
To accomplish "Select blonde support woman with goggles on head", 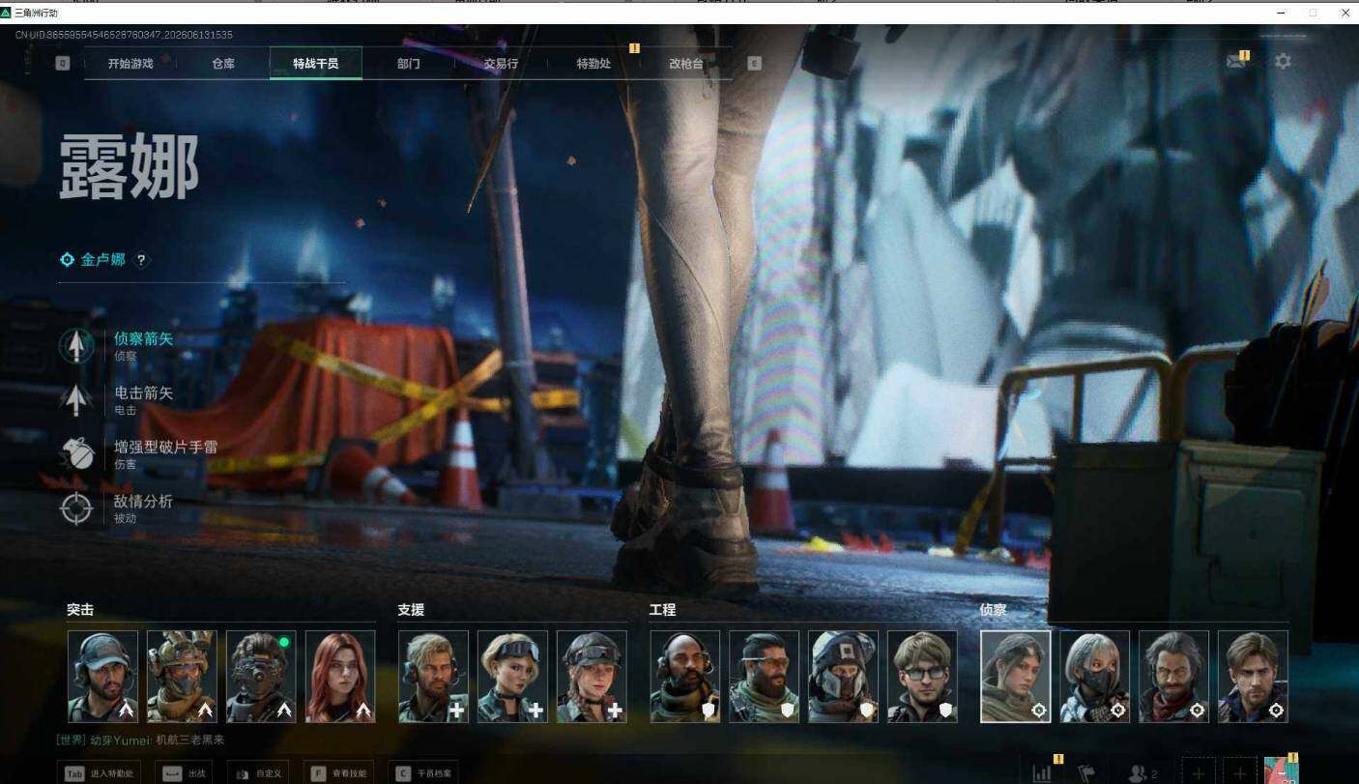I will (x=513, y=677).
